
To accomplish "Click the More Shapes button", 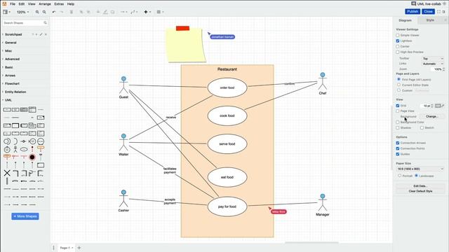I will tap(25, 216).
